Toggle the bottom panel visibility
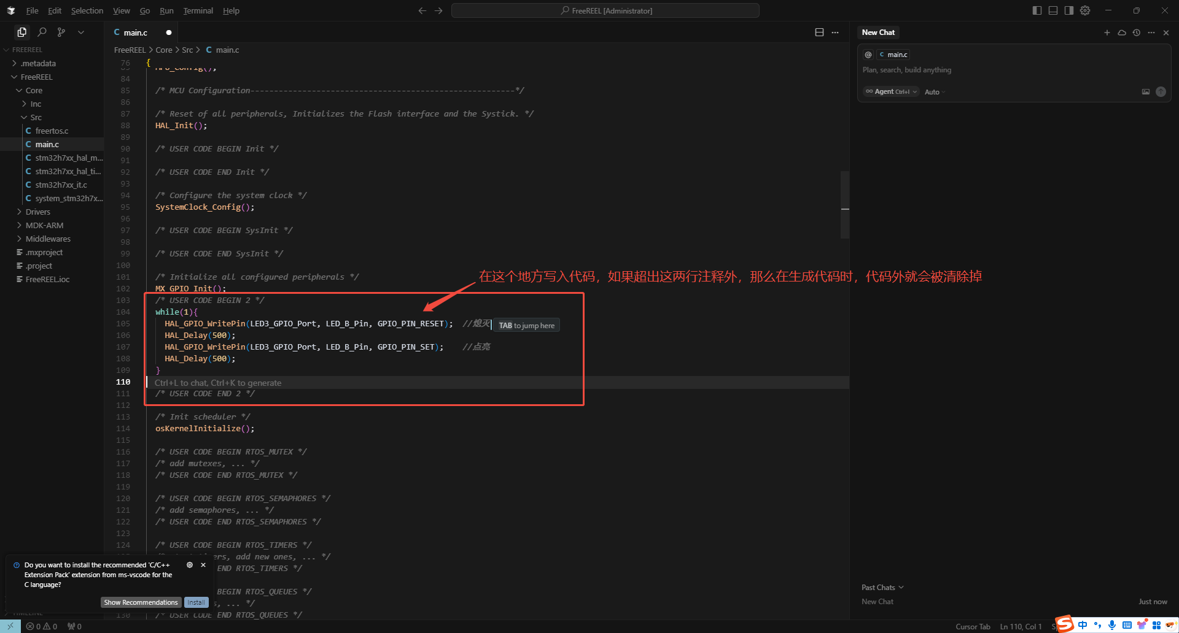The image size is (1179, 633). click(1053, 10)
